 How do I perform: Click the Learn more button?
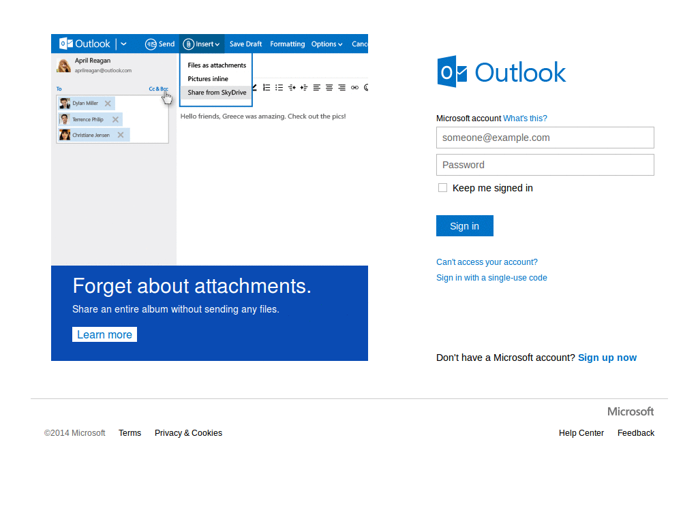(104, 334)
